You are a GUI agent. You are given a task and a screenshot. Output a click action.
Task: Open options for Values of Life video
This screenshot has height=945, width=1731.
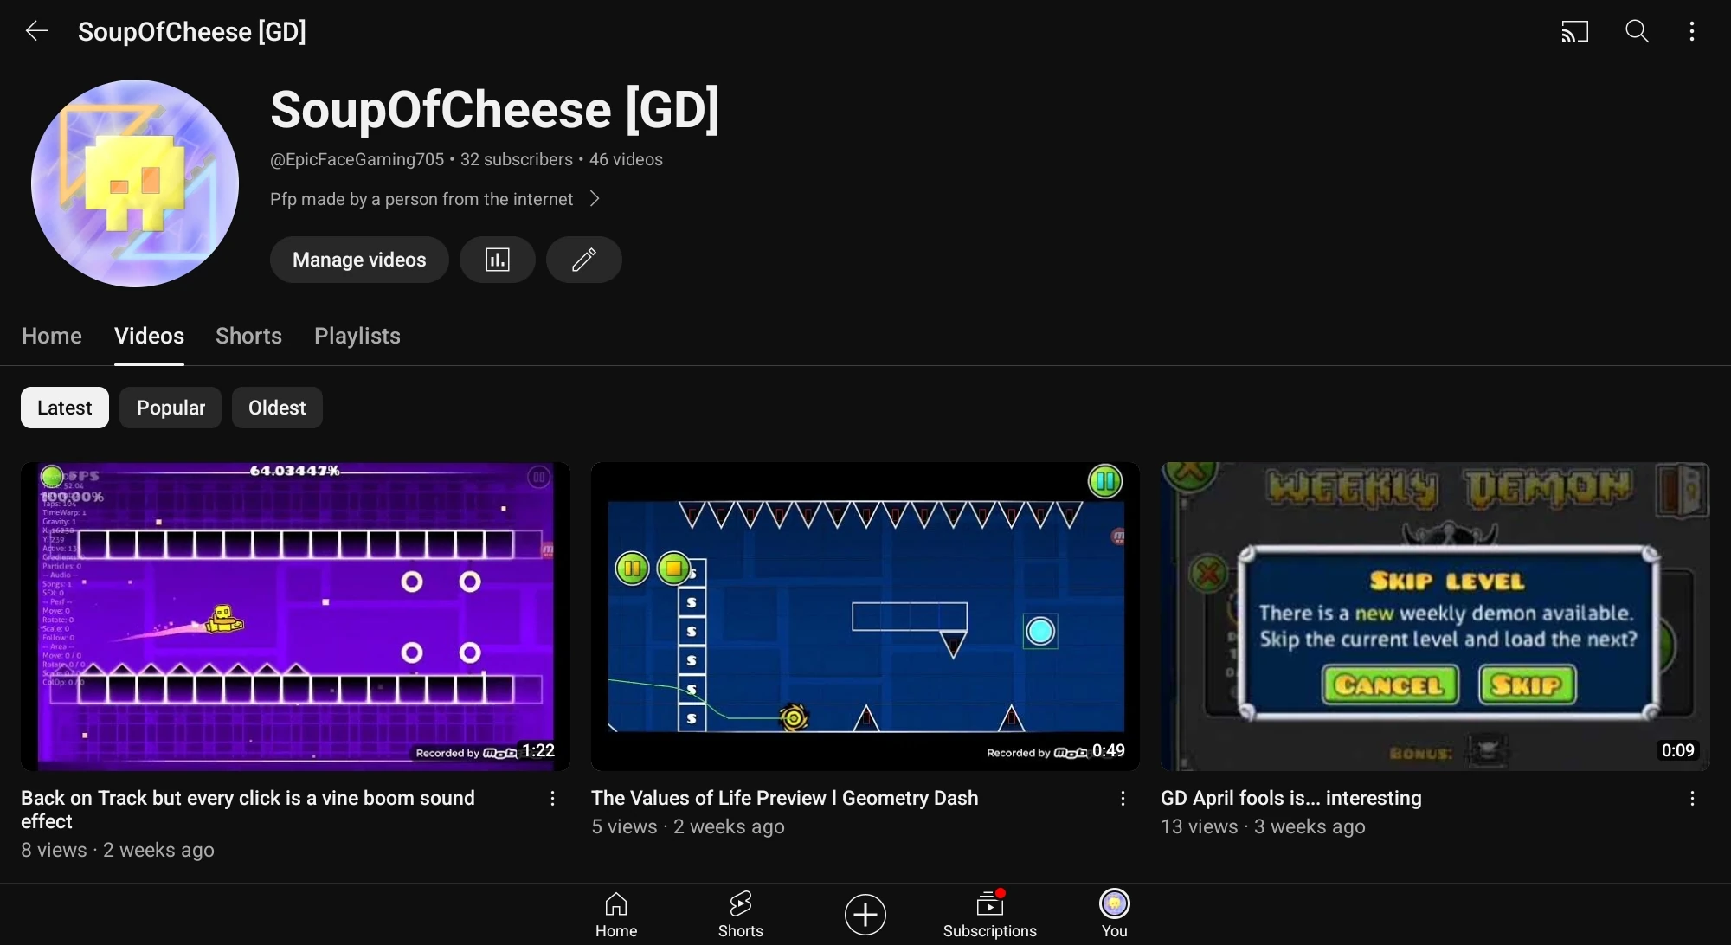tap(1123, 799)
